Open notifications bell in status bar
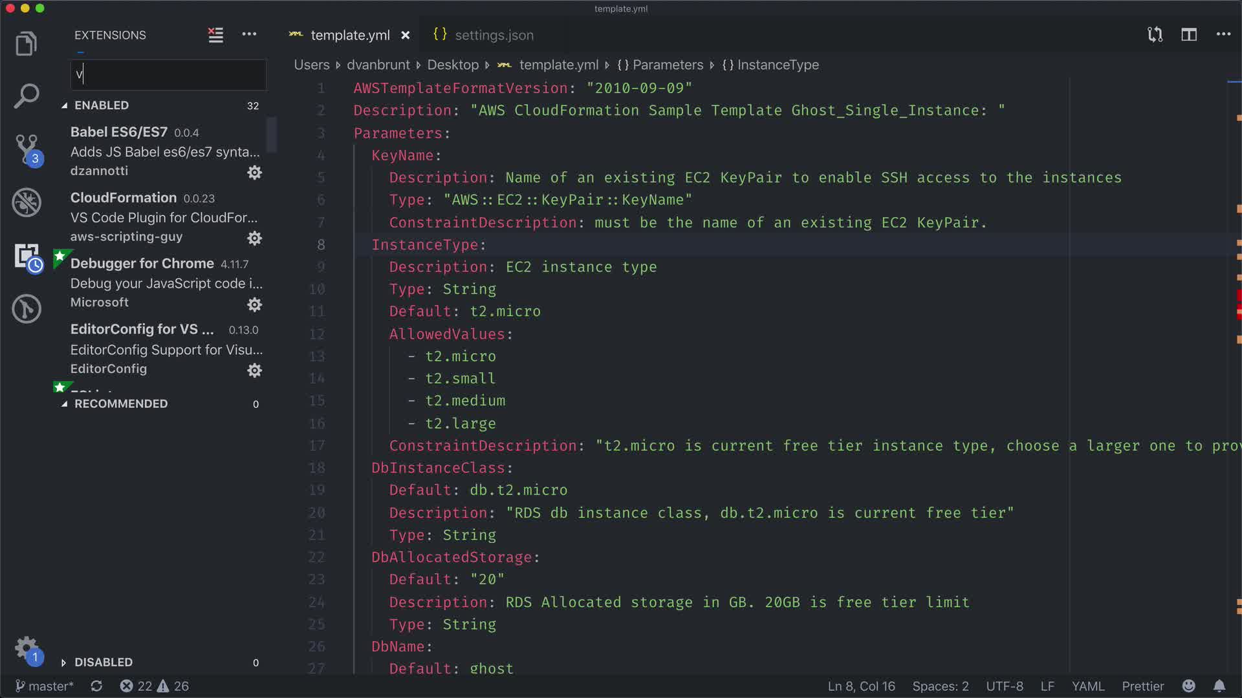1242x698 pixels. point(1219,686)
